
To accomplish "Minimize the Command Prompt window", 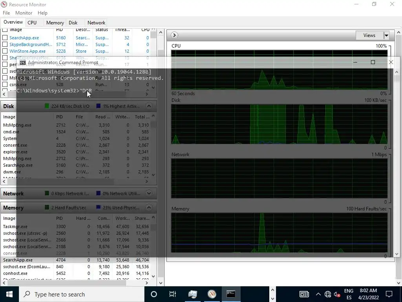I will [x=355, y=62].
